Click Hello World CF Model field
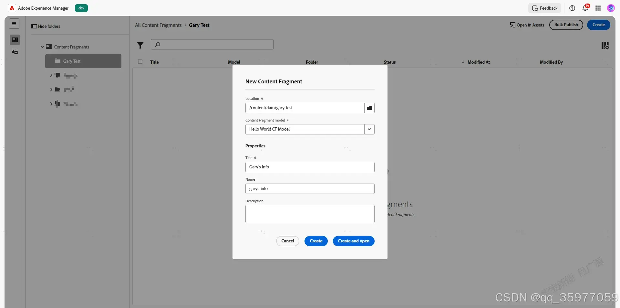 pyautogui.click(x=305, y=129)
